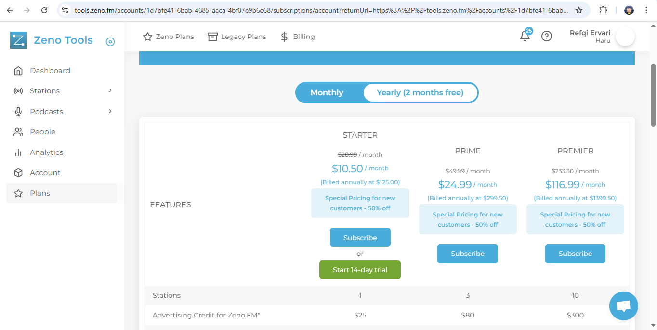The height and width of the screenshot is (330, 657).
Task: Go back with browser back arrow
Action: point(10,10)
